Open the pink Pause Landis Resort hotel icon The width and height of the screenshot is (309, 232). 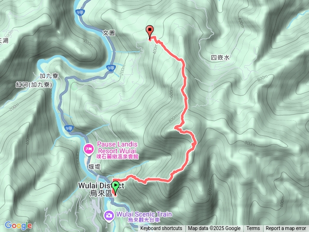point(88,149)
